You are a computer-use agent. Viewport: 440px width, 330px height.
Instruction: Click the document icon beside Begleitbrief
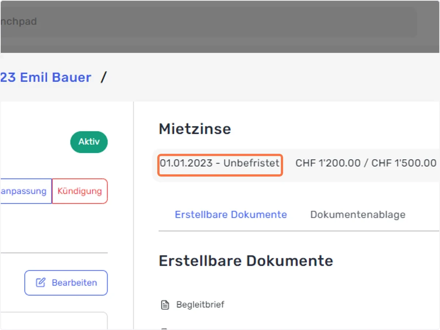165,305
